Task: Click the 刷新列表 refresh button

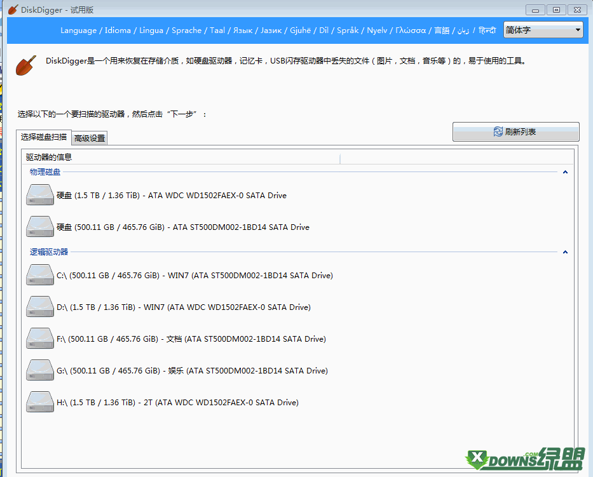Action: (x=516, y=131)
